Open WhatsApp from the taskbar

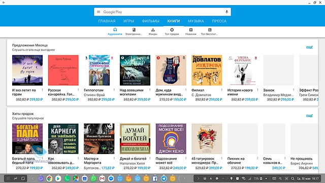(x=93, y=178)
